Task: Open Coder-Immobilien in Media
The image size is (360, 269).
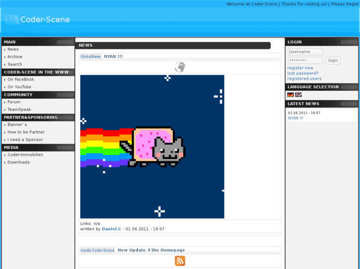Action: [x=25, y=155]
